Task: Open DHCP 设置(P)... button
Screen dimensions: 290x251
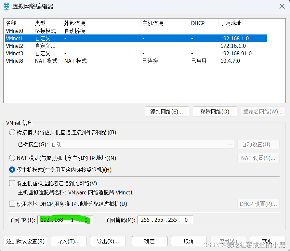Action: (x=258, y=204)
